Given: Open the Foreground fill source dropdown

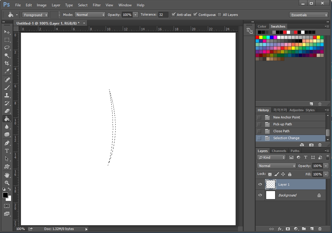Looking at the screenshot, I should coord(35,15).
